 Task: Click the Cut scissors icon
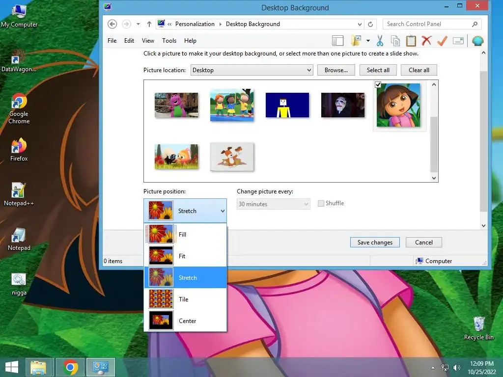click(380, 41)
